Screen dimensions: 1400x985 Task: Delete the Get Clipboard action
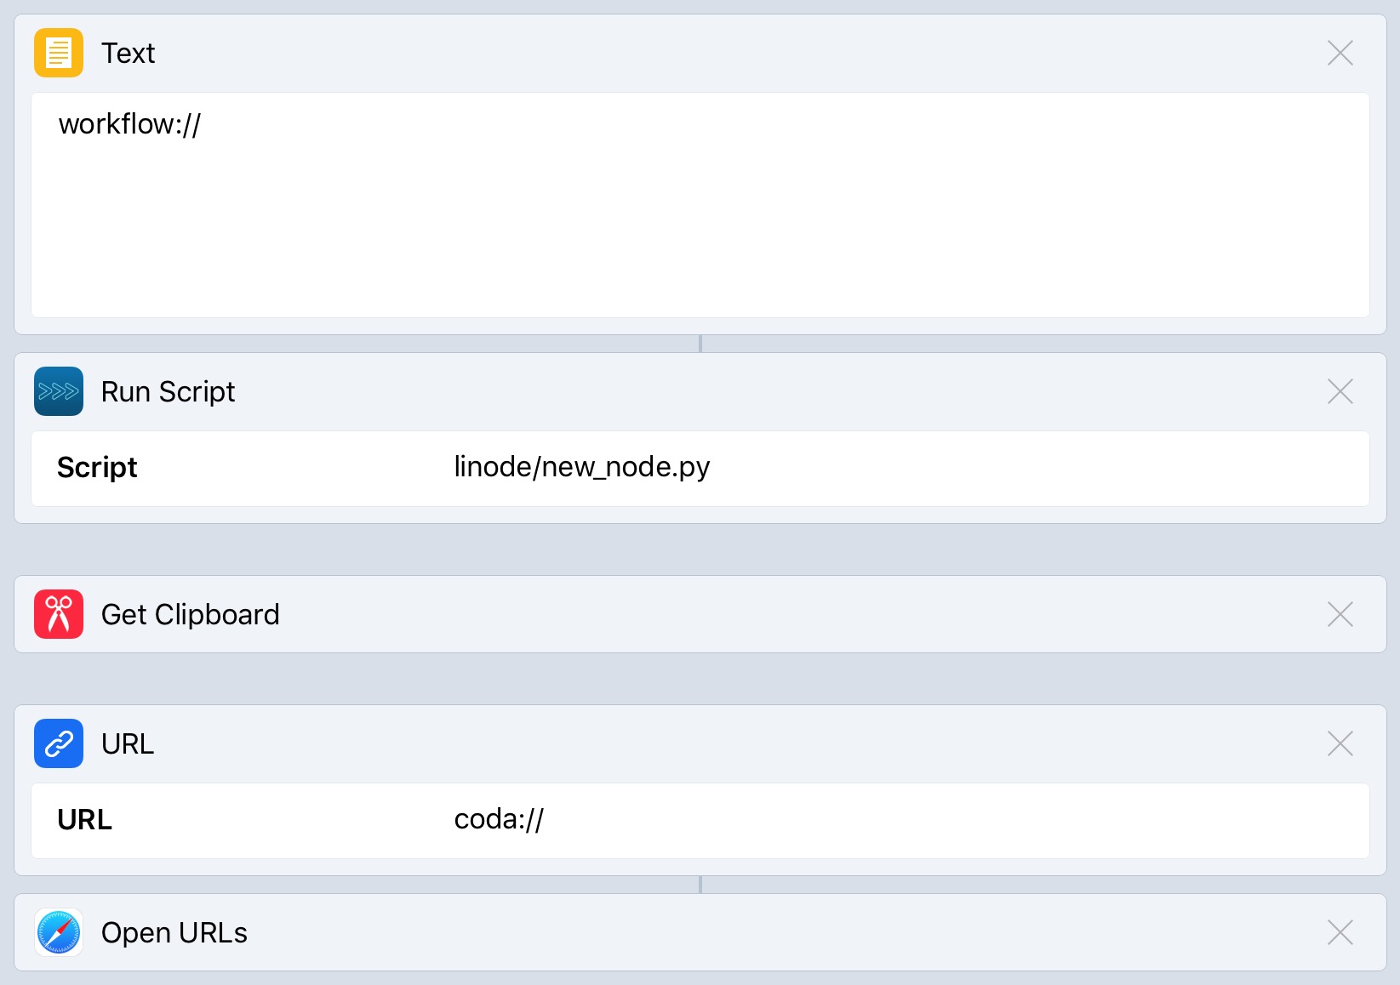point(1340,614)
